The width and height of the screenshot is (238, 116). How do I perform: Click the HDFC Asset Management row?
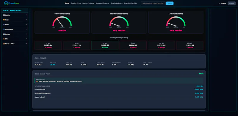(119, 93)
